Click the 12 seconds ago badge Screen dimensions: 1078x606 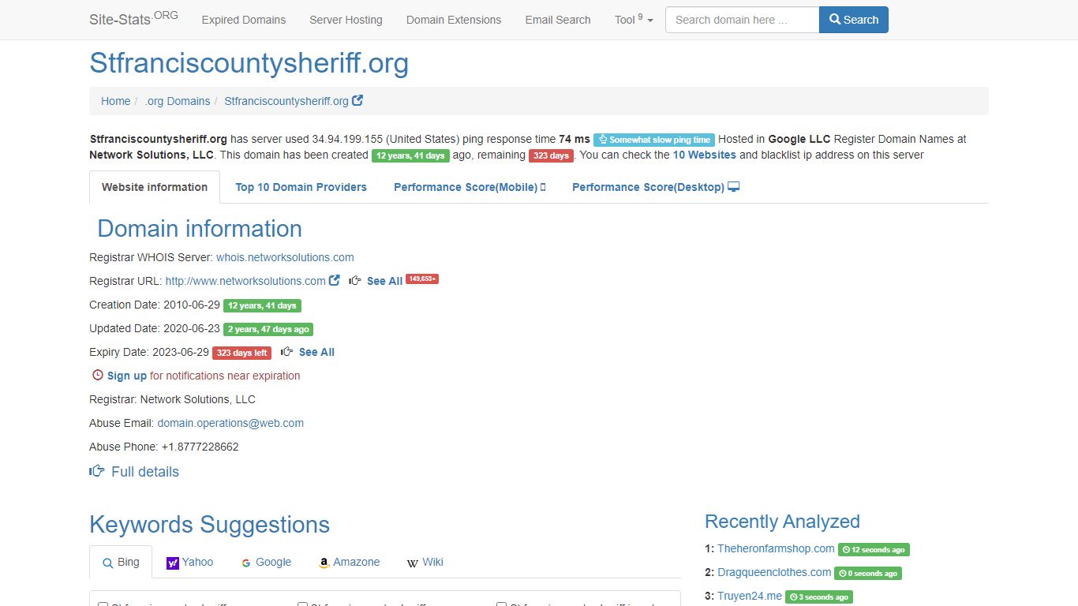pyautogui.click(x=874, y=549)
